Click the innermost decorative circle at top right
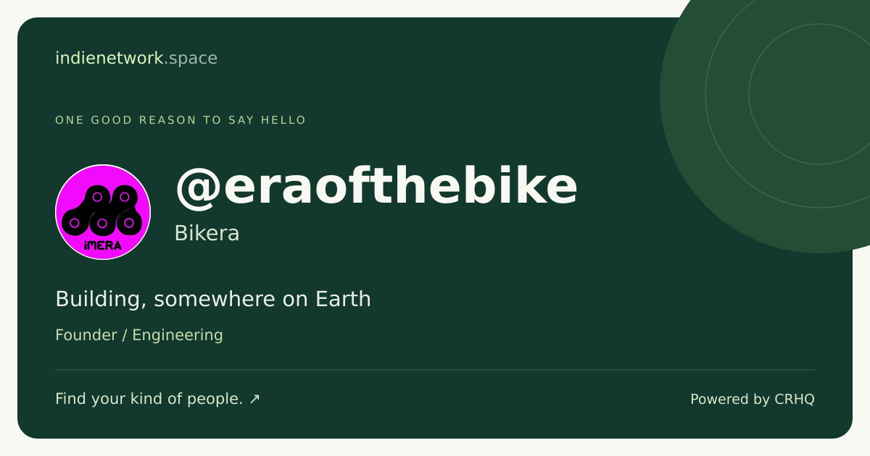Screen dimensions: 870x456 coord(819,94)
